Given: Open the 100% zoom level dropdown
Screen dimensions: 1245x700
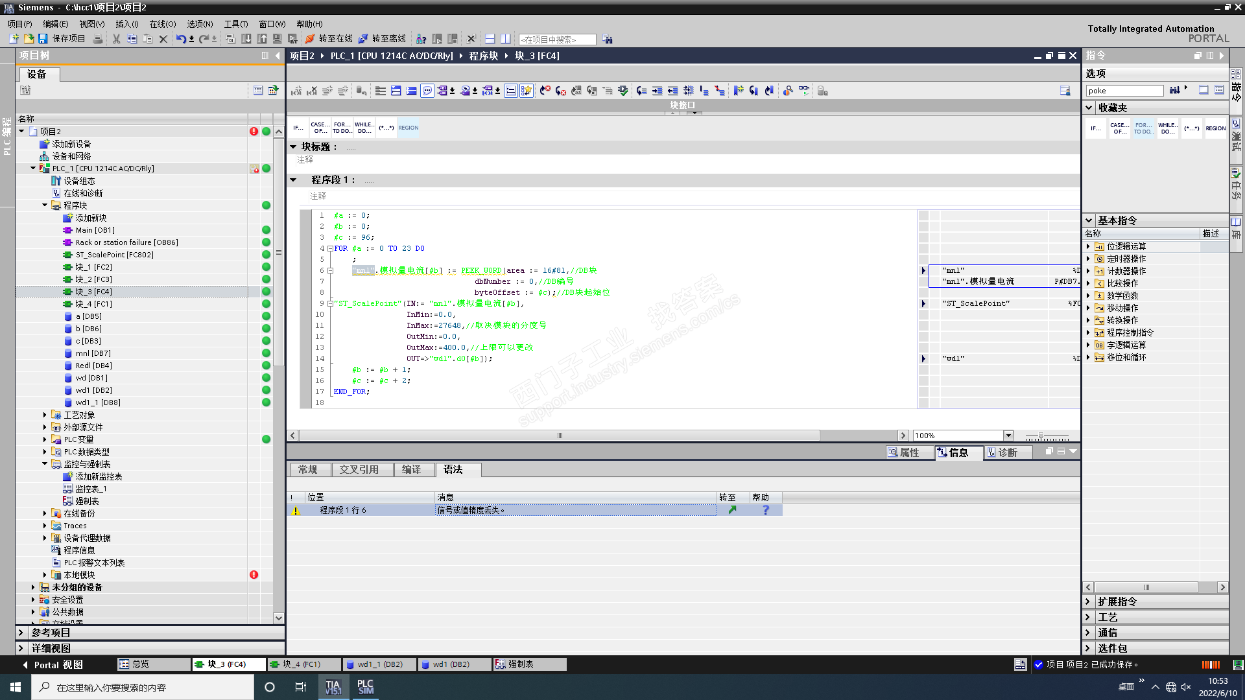Looking at the screenshot, I should (x=1008, y=436).
